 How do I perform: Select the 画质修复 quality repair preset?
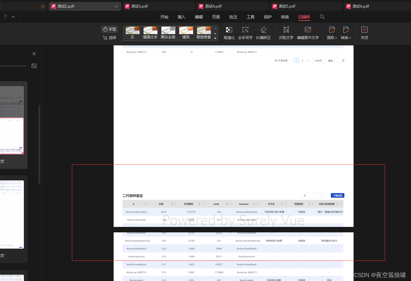click(x=204, y=33)
